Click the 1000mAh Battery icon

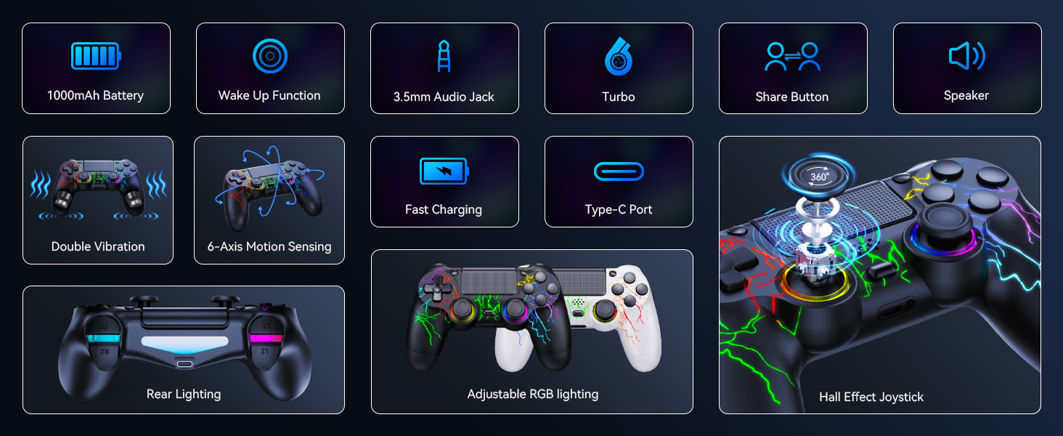pos(96,56)
